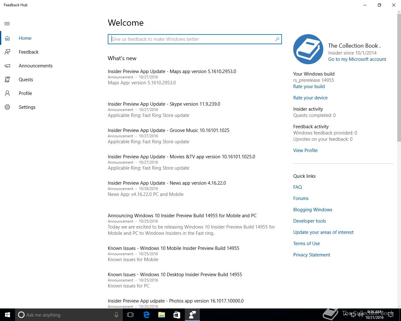Click the Settings gear icon
401x321 pixels.
[x=8, y=107]
